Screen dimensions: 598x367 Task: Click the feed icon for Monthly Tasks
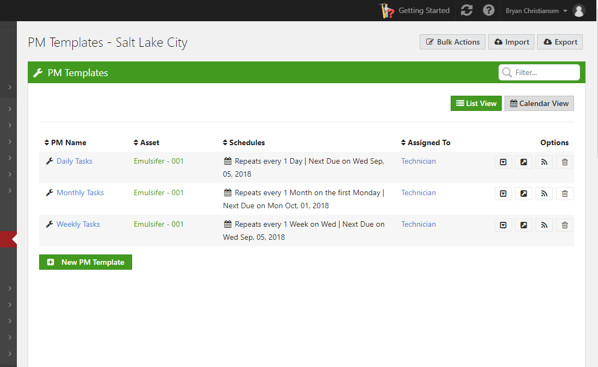click(x=544, y=194)
